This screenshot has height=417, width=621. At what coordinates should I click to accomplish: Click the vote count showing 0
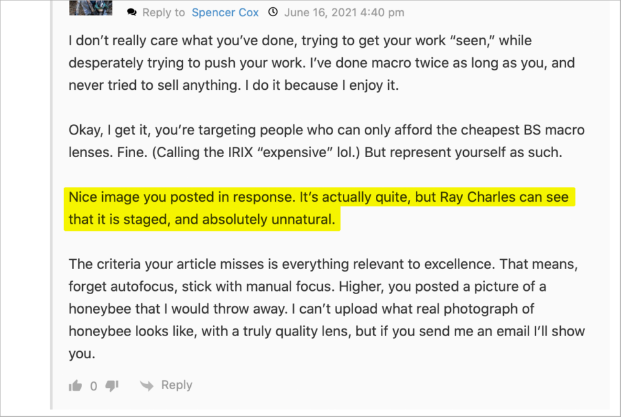click(94, 386)
